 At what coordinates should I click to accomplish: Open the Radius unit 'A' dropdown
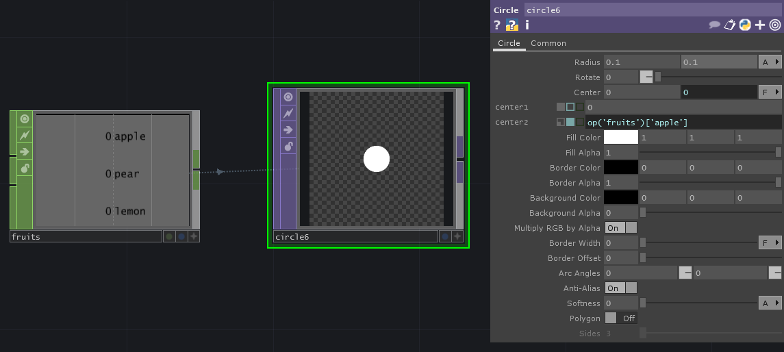[770, 62]
